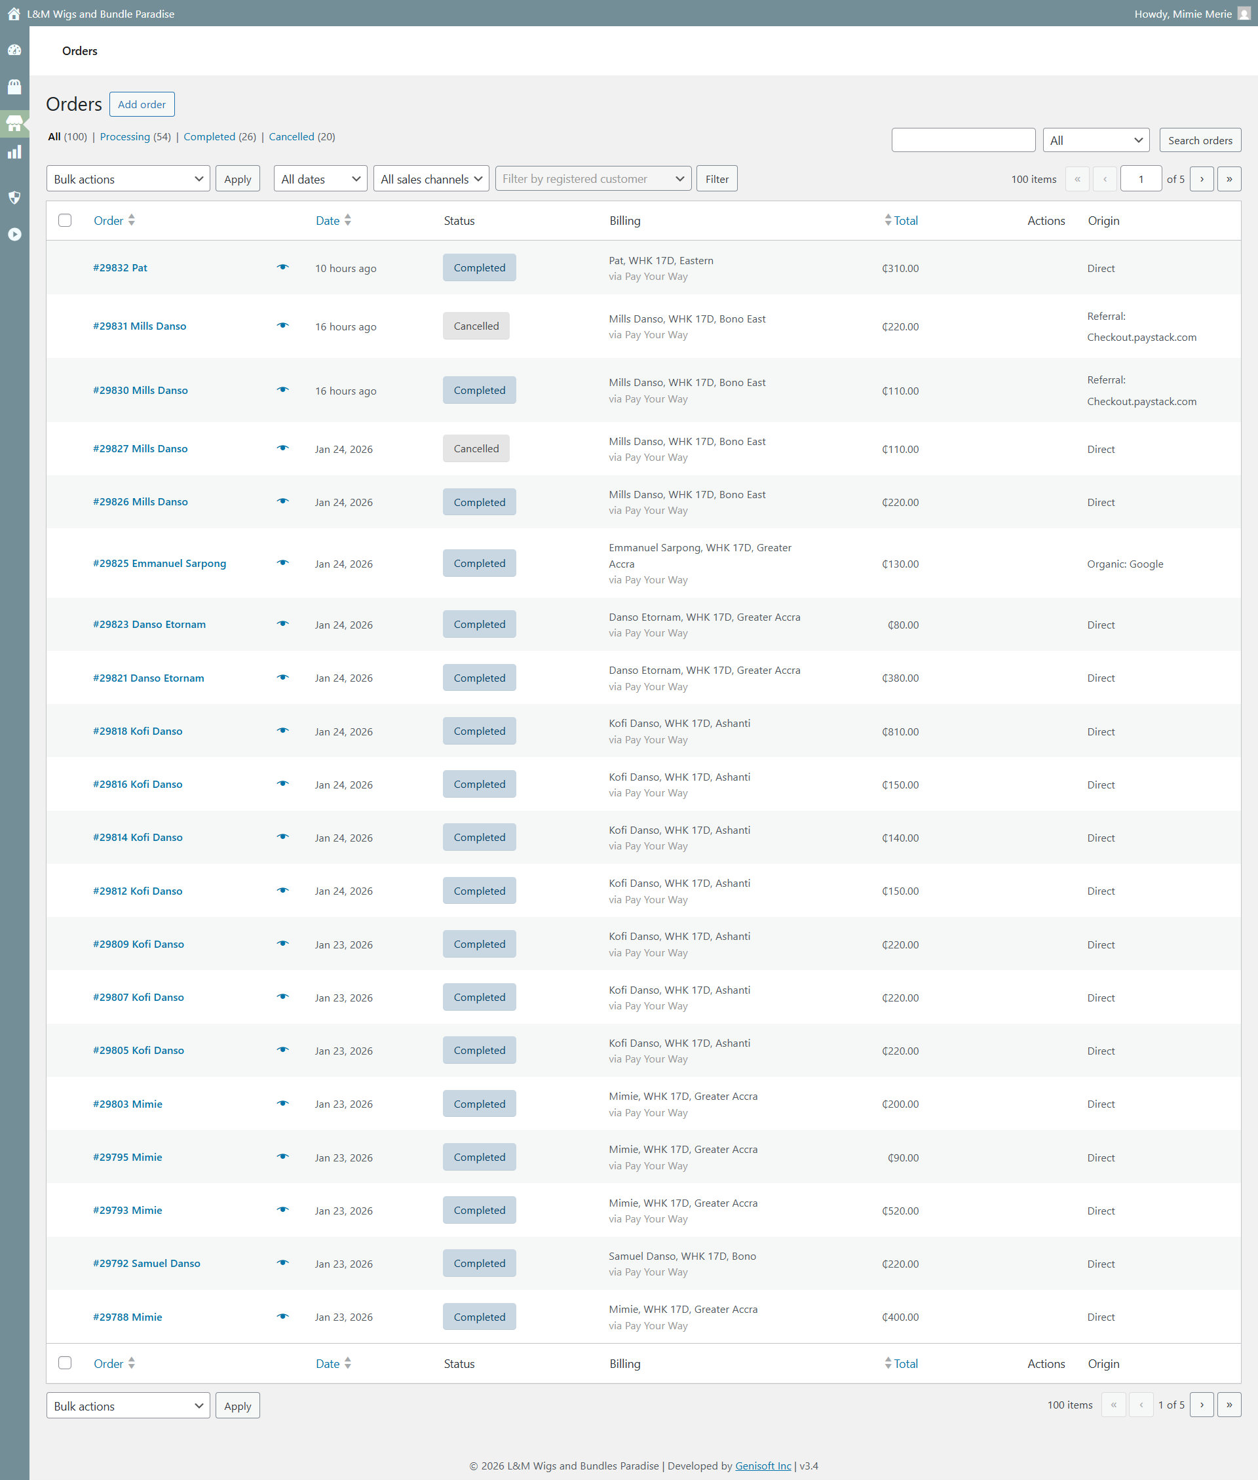Screen dimensions: 1258x1480
Task: Go to next page using top pagination arrow
Action: pyautogui.click(x=1202, y=179)
